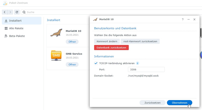Screen dimensions: 202x110
Task: Click the Installiert heading in package list
Action: coord(53,20)
